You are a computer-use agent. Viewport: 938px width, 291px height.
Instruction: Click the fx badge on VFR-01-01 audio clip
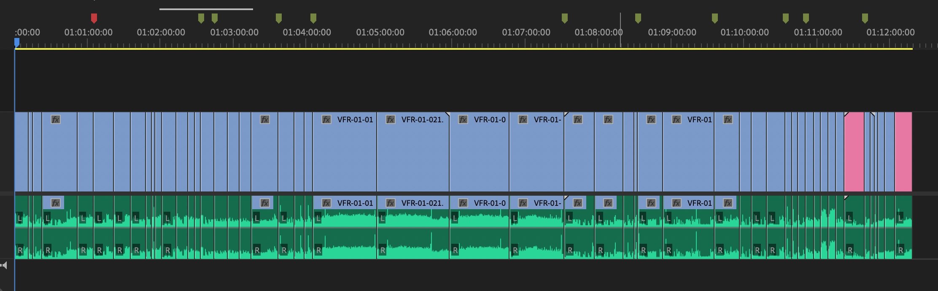[326, 203]
